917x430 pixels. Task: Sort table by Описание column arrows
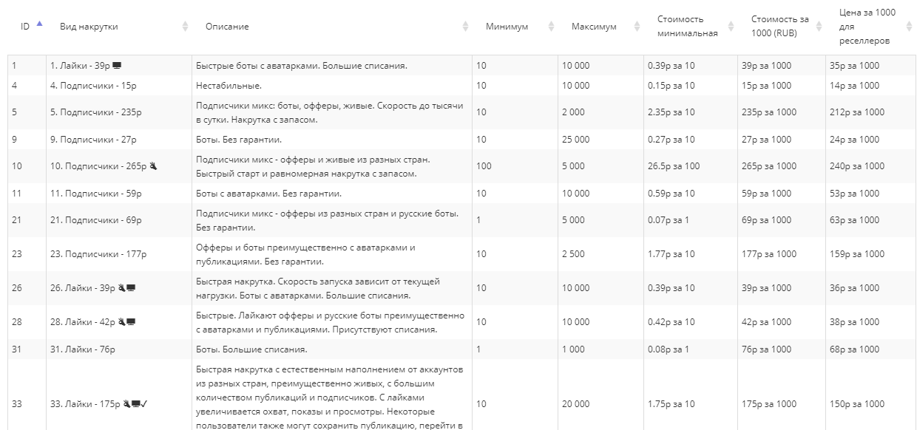pos(465,27)
